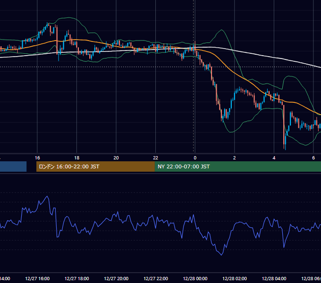Click the 12/27 22:00 oscillator time label
321x283 pixels.
pyautogui.click(x=156, y=278)
